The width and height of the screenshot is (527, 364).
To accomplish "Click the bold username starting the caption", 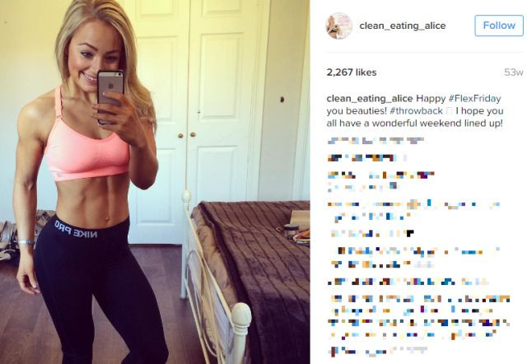I will click(370, 99).
